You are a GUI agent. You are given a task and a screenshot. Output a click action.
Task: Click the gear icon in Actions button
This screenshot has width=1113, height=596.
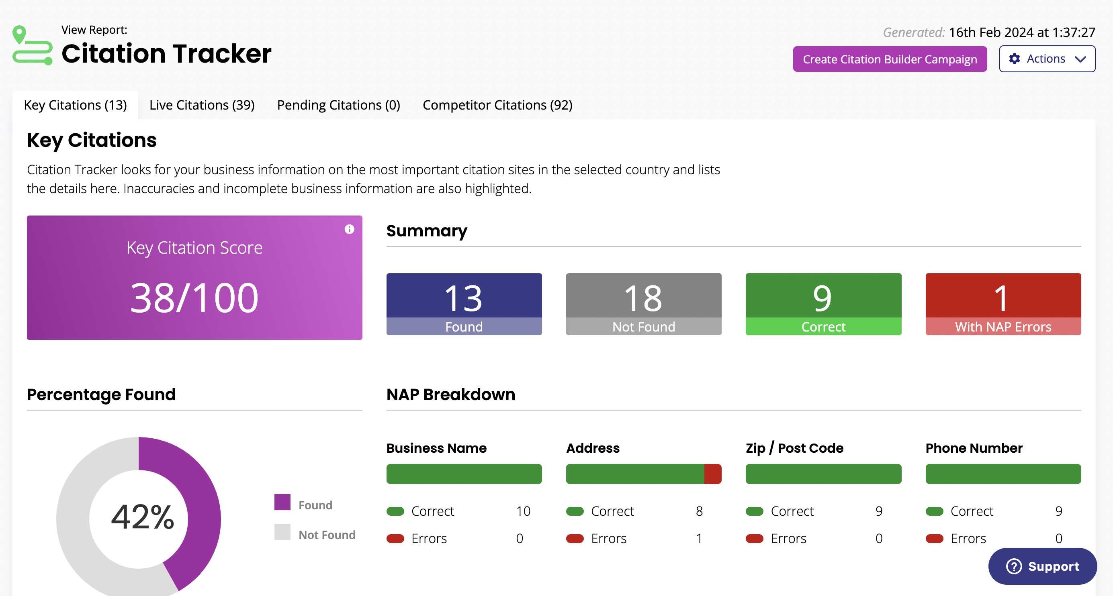click(1014, 59)
